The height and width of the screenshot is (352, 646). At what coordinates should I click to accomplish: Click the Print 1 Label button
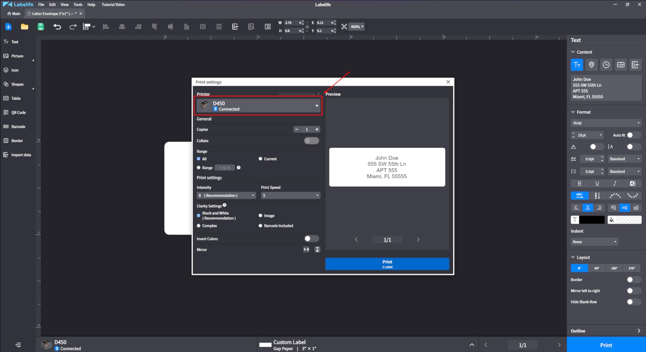pyautogui.click(x=387, y=264)
